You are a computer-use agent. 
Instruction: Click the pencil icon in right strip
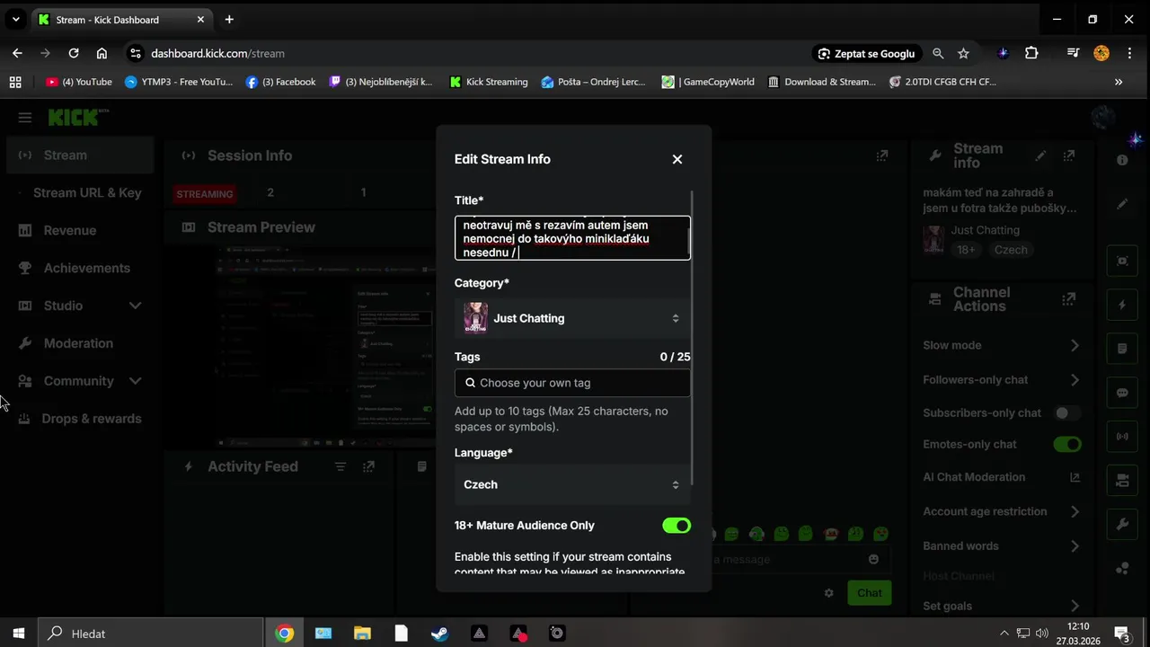[1122, 204]
